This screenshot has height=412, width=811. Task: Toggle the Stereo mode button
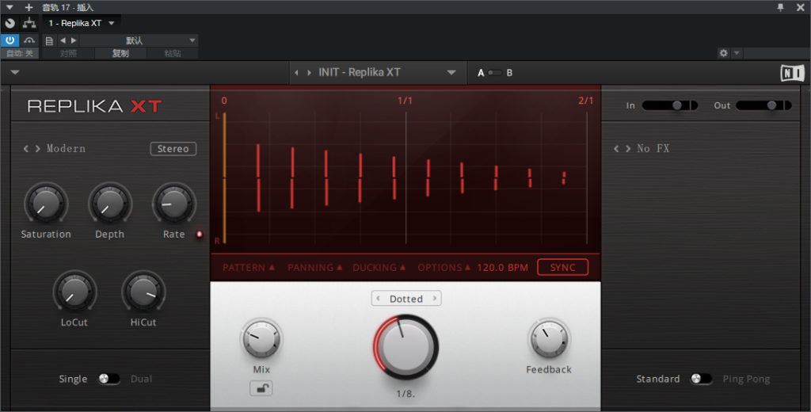click(x=173, y=148)
